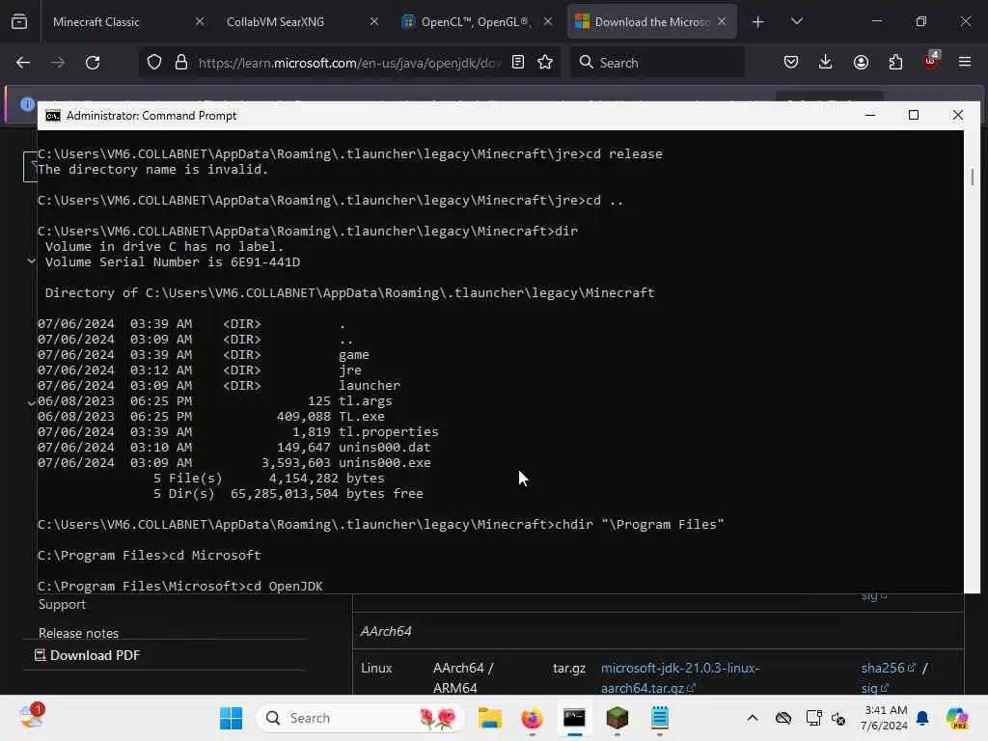The image size is (988, 741).
Task: Select Download the Microsoft tab
Action: tap(651, 22)
